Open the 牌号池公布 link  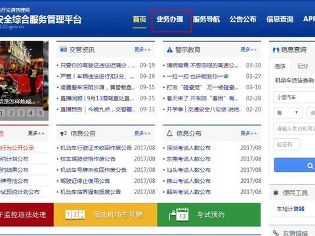(x=14, y=181)
